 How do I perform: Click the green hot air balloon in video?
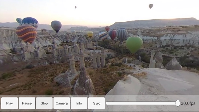134,44
